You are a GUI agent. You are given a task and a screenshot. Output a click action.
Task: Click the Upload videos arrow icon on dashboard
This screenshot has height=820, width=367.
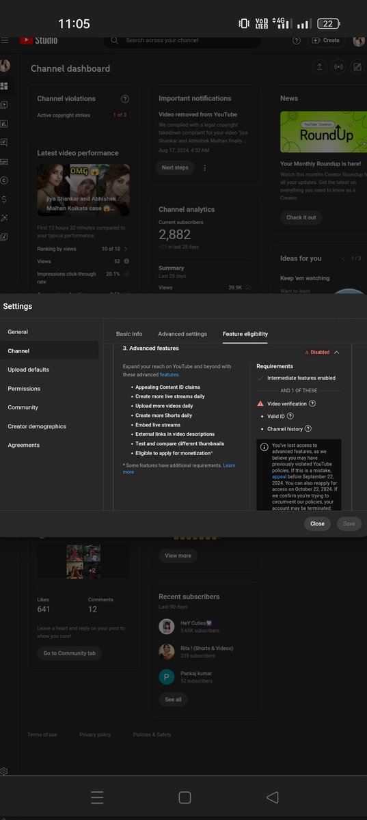pos(319,67)
